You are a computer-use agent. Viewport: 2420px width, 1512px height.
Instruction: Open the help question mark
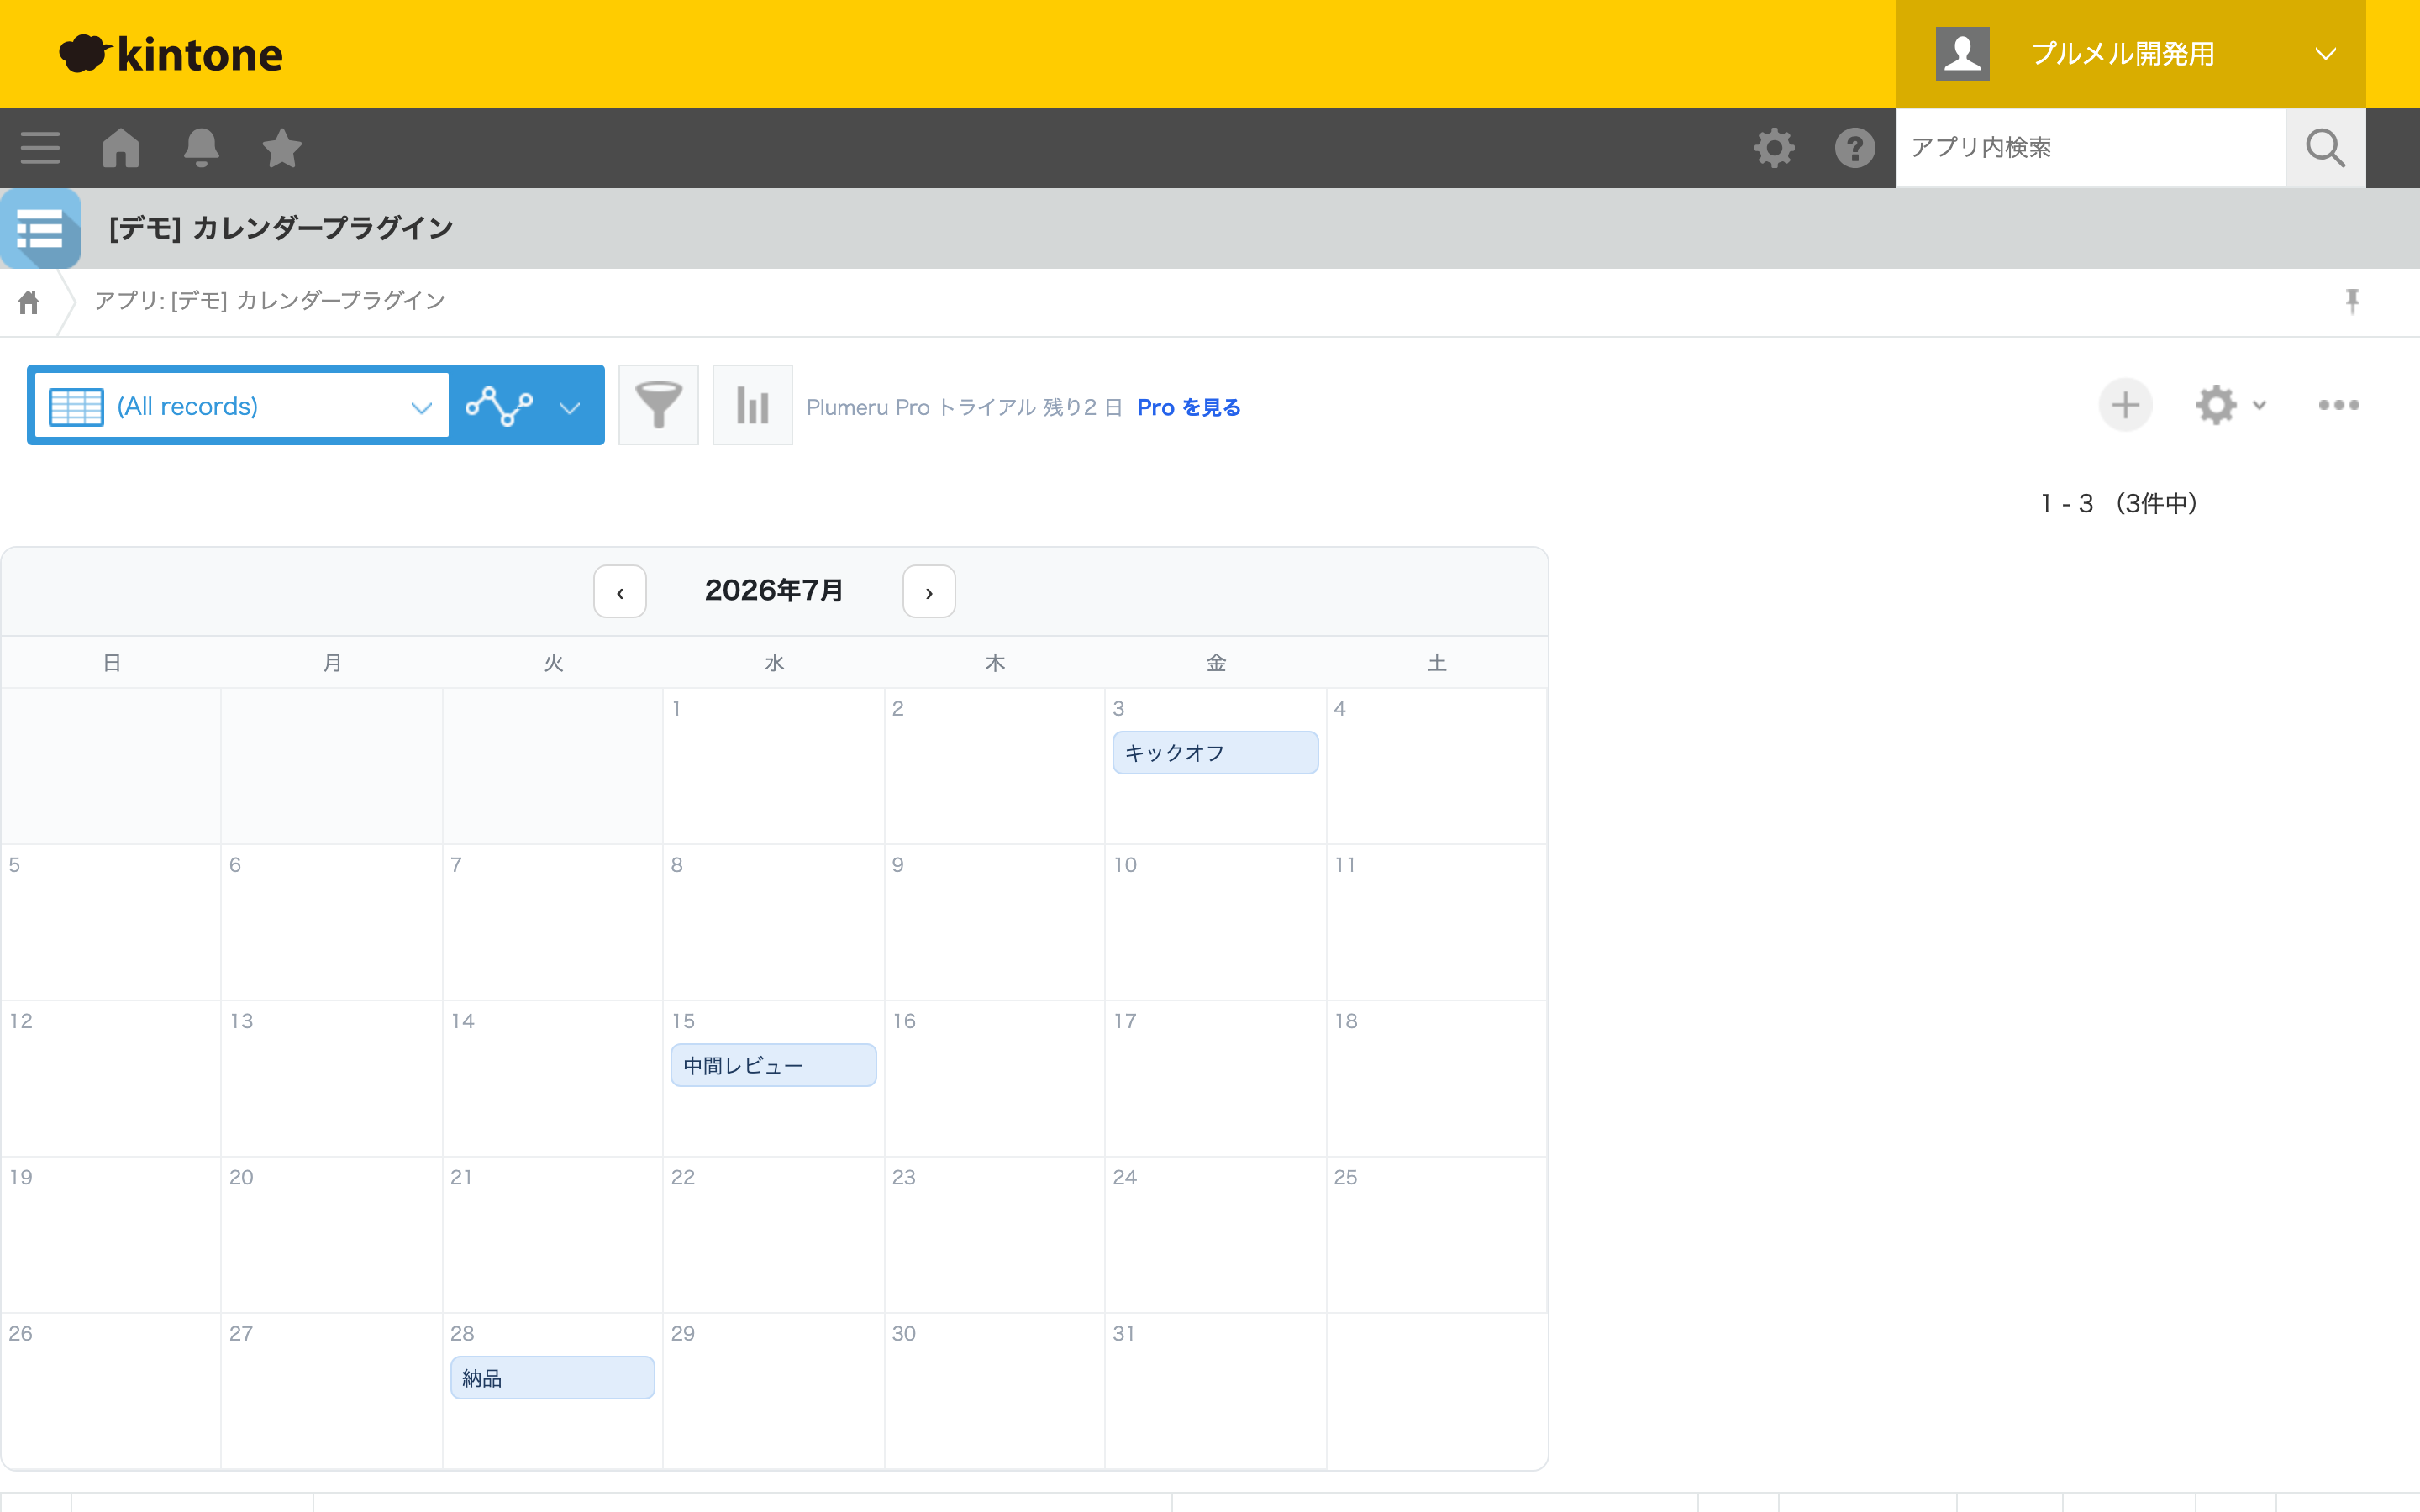[1855, 148]
